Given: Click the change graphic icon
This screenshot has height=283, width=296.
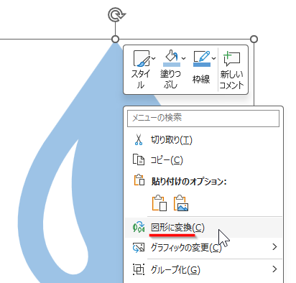Looking at the screenshot, I should [x=139, y=248].
